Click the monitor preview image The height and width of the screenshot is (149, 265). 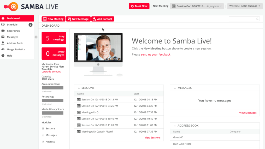coord(98,54)
